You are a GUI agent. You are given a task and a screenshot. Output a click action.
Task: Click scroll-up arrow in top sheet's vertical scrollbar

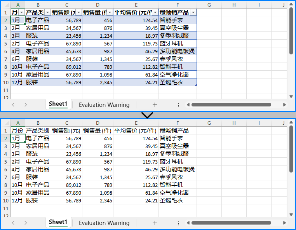[x=291, y=4]
